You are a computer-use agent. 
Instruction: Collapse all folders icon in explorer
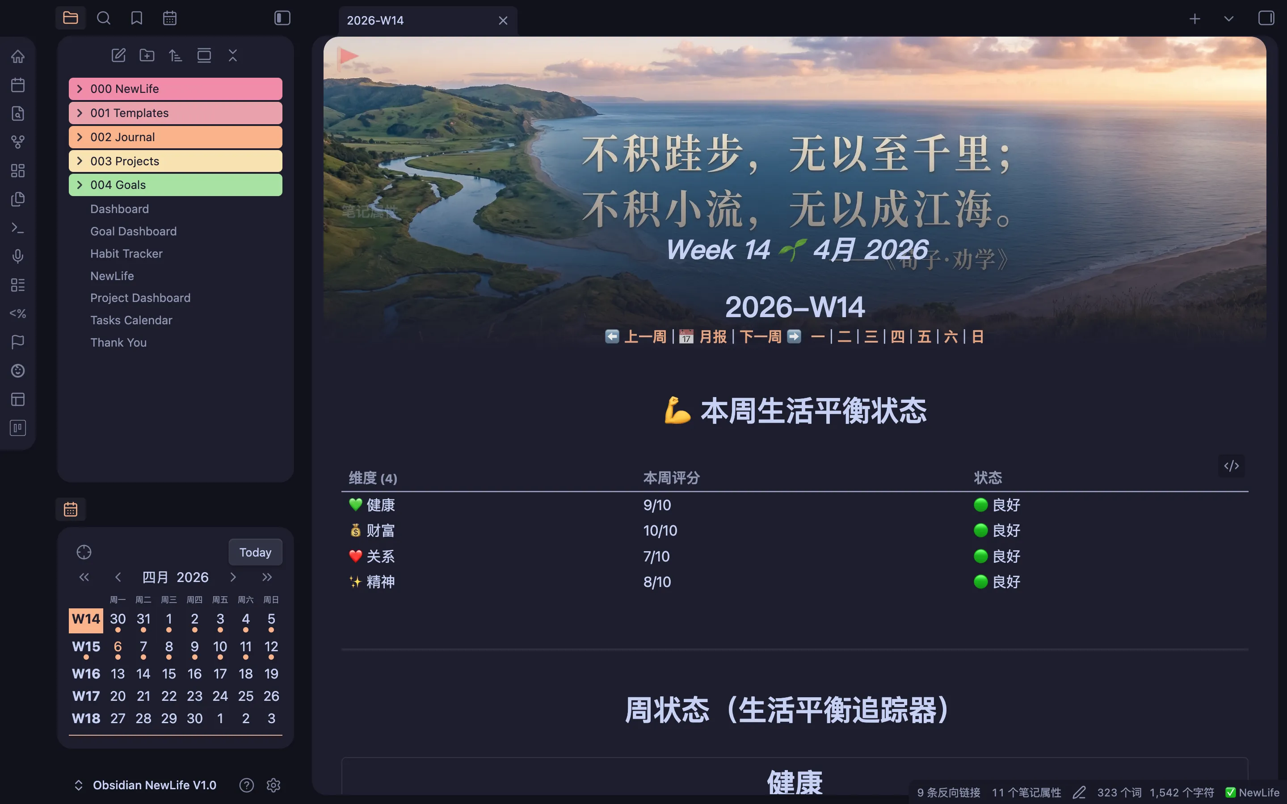click(x=233, y=55)
